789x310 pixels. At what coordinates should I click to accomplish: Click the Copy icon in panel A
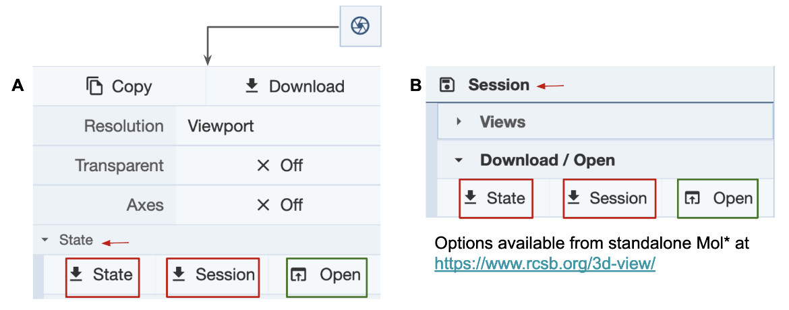[x=94, y=86]
